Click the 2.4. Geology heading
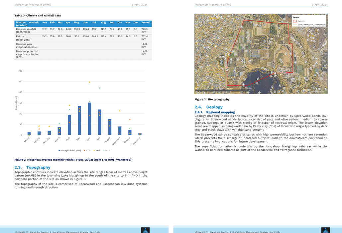 pyautogui.click(x=208, y=107)
